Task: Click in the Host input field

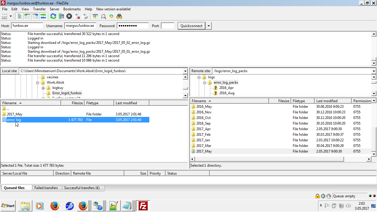Action: 27,26
